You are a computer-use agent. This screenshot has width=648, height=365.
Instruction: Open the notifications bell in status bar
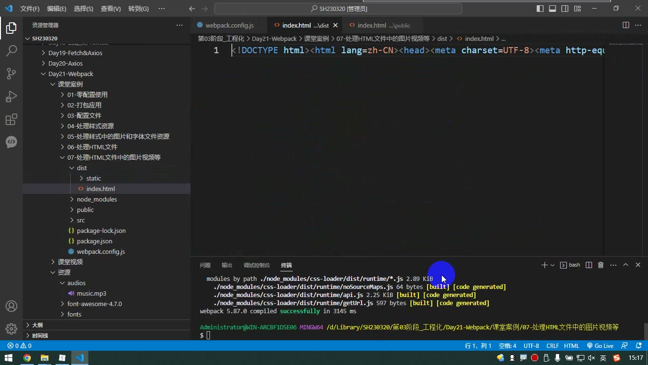click(x=638, y=346)
